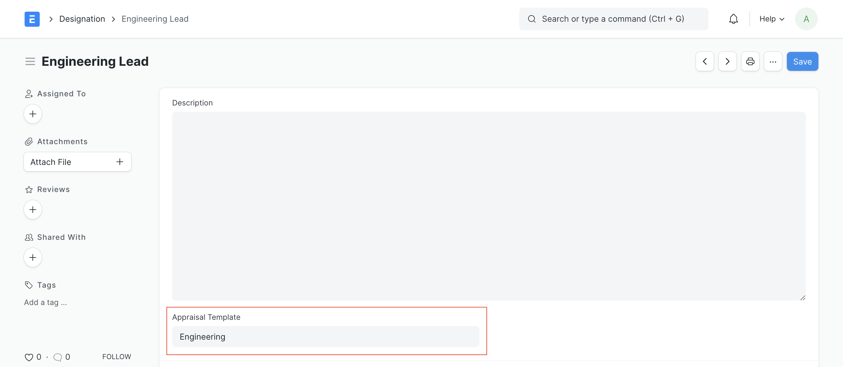Screen dimensions: 843x367
Task: Navigate to Designation breadcrumb
Action: tap(82, 19)
